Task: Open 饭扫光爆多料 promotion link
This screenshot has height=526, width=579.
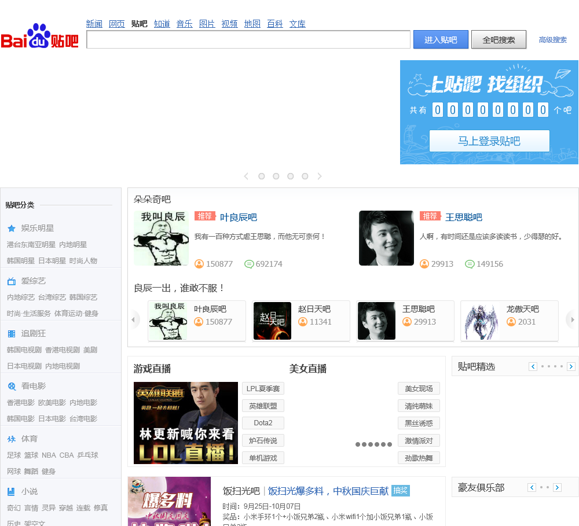Action: (328, 491)
